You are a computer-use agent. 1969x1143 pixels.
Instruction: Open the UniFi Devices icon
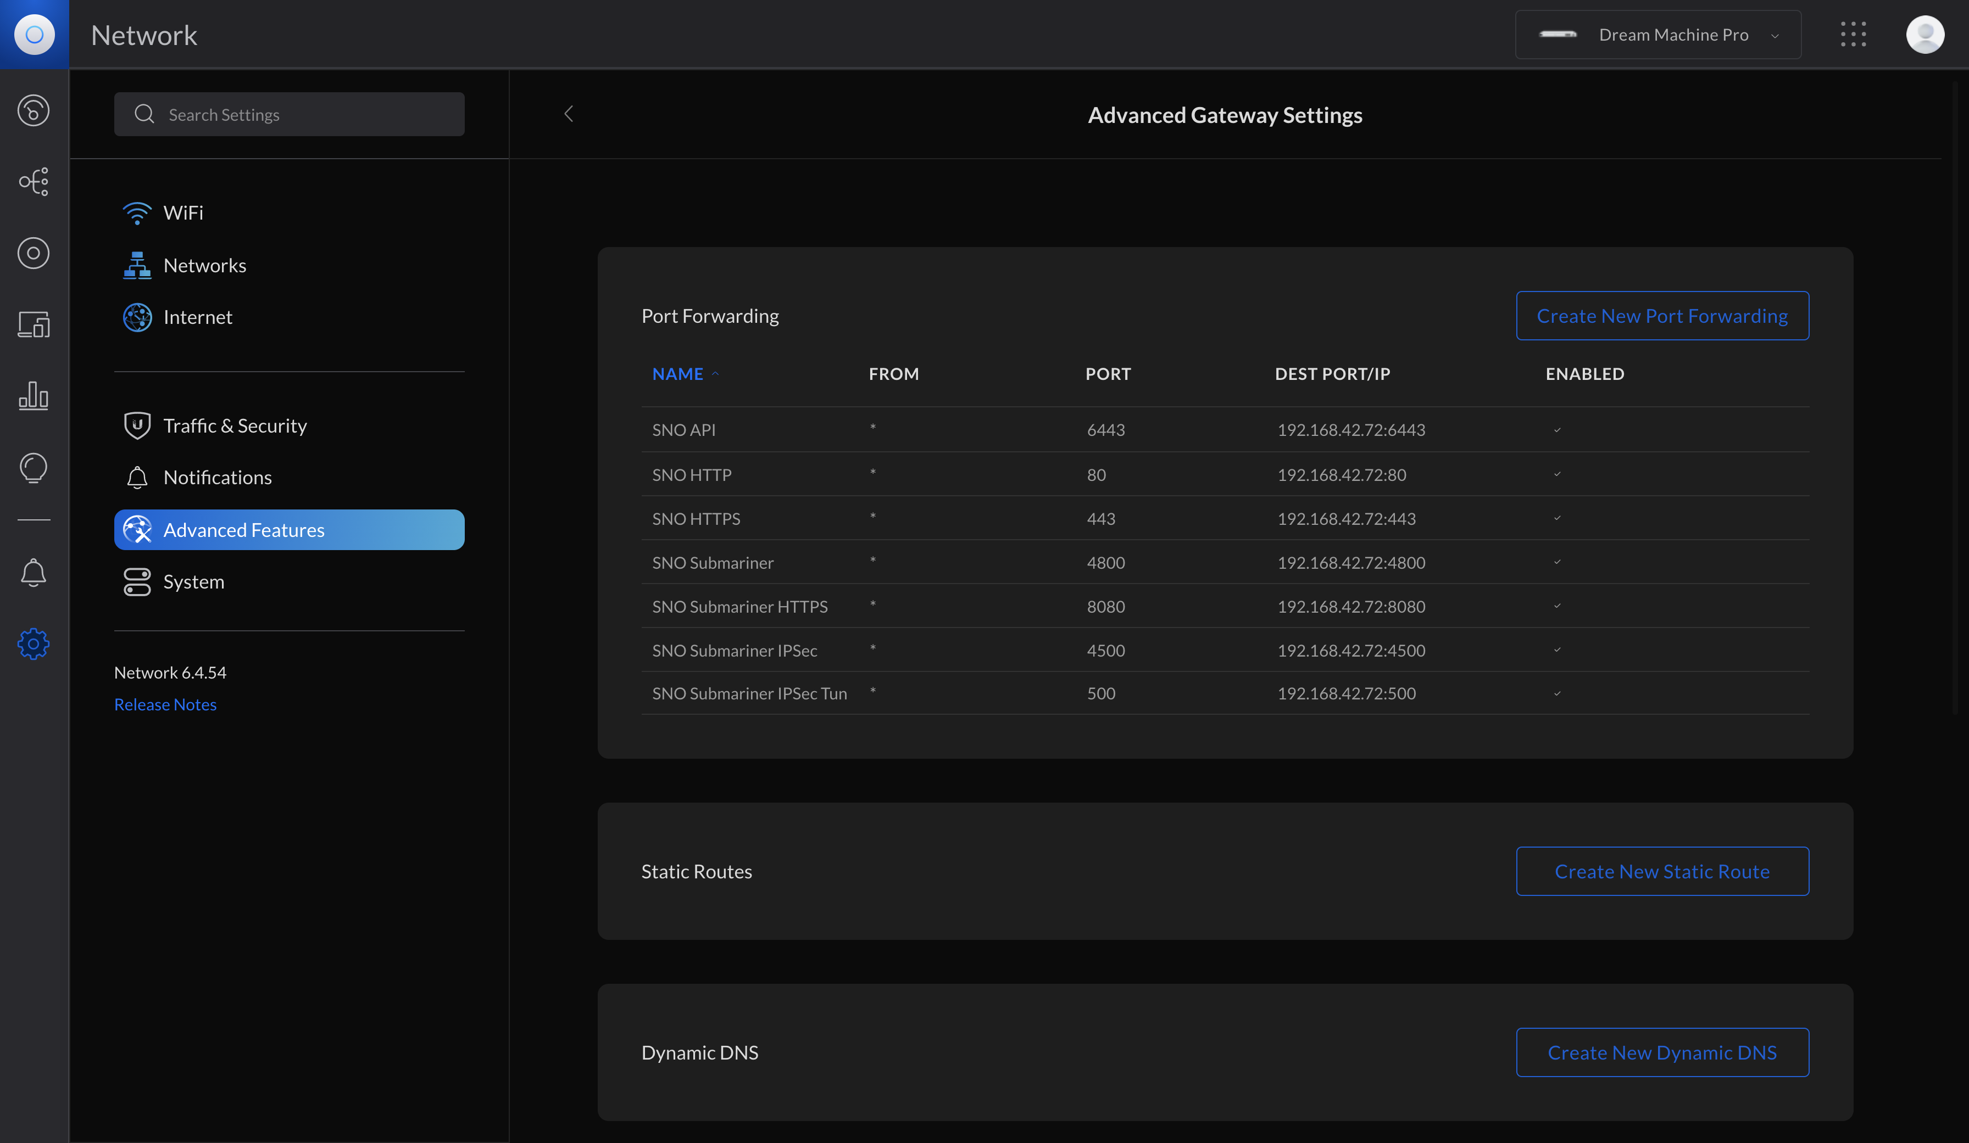[x=34, y=253]
